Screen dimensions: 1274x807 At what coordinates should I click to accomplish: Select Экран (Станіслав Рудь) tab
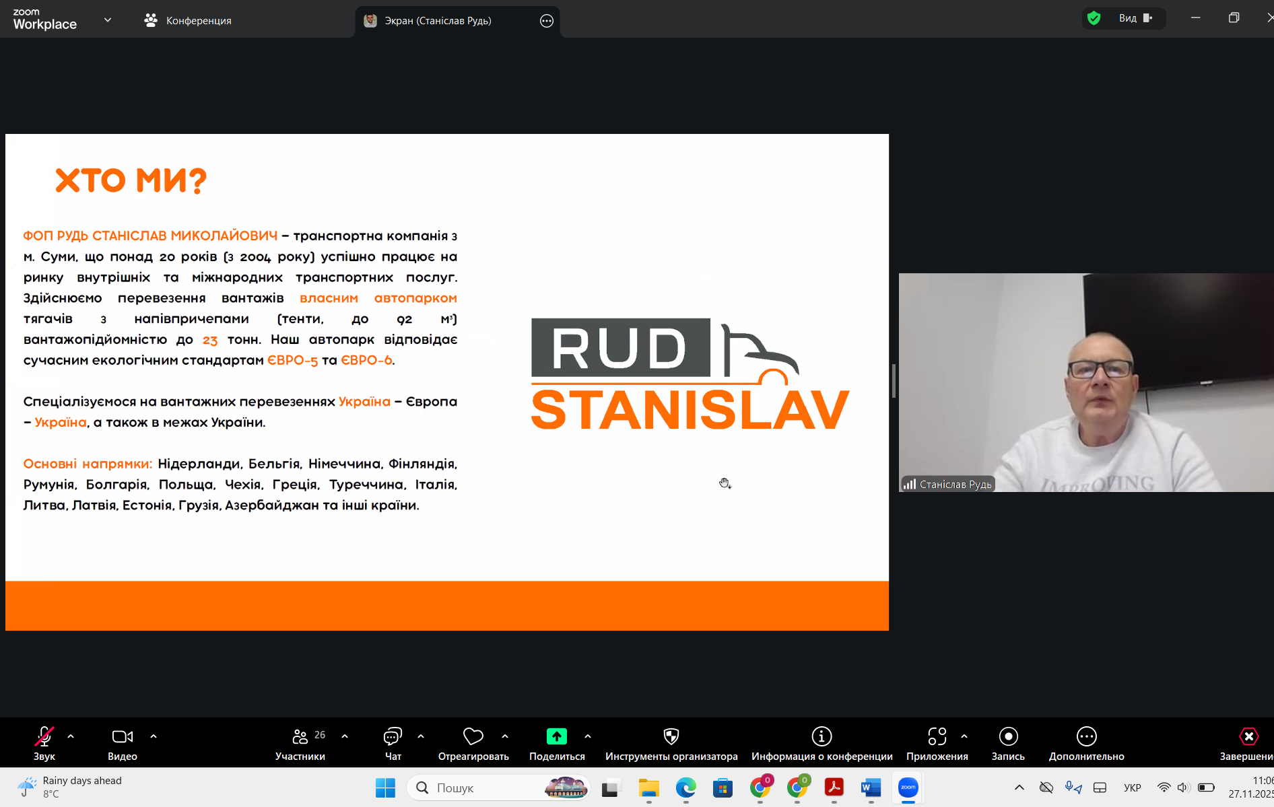pyautogui.click(x=438, y=21)
